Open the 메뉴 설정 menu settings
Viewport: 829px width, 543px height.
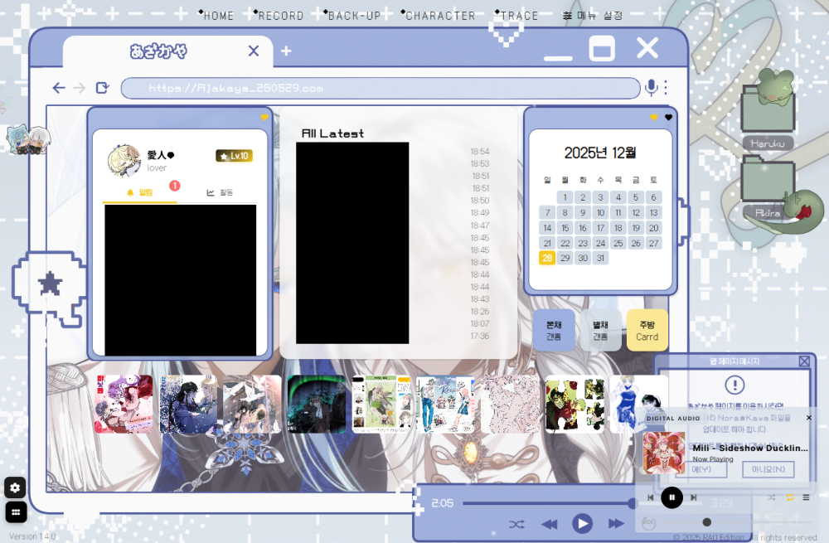pos(593,16)
